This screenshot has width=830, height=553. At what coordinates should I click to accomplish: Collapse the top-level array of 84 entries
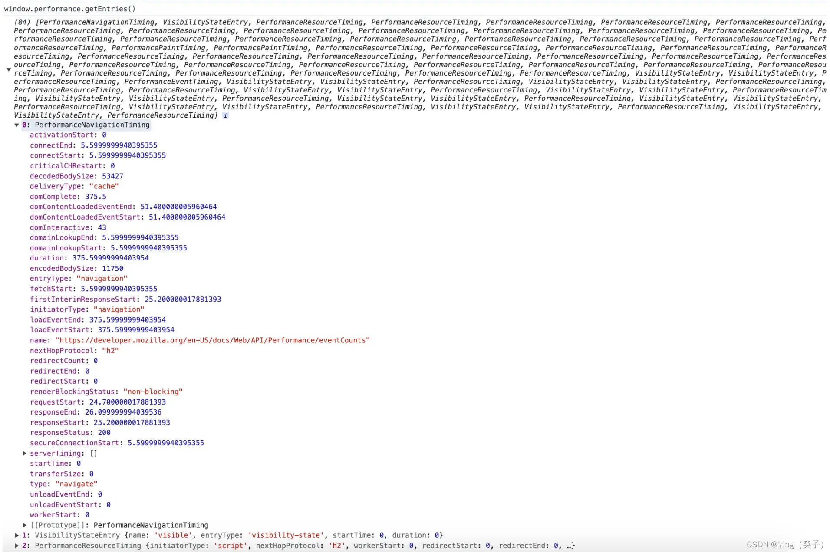[x=8, y=69]
